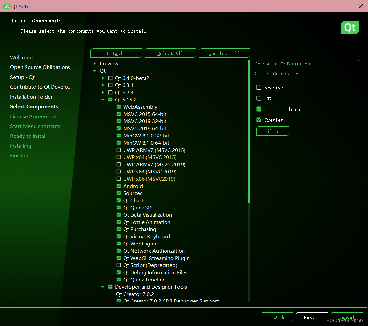The image size is (368, 326).
Task: Collapse the top-level Qt tree node
Action: pos(95,71)
